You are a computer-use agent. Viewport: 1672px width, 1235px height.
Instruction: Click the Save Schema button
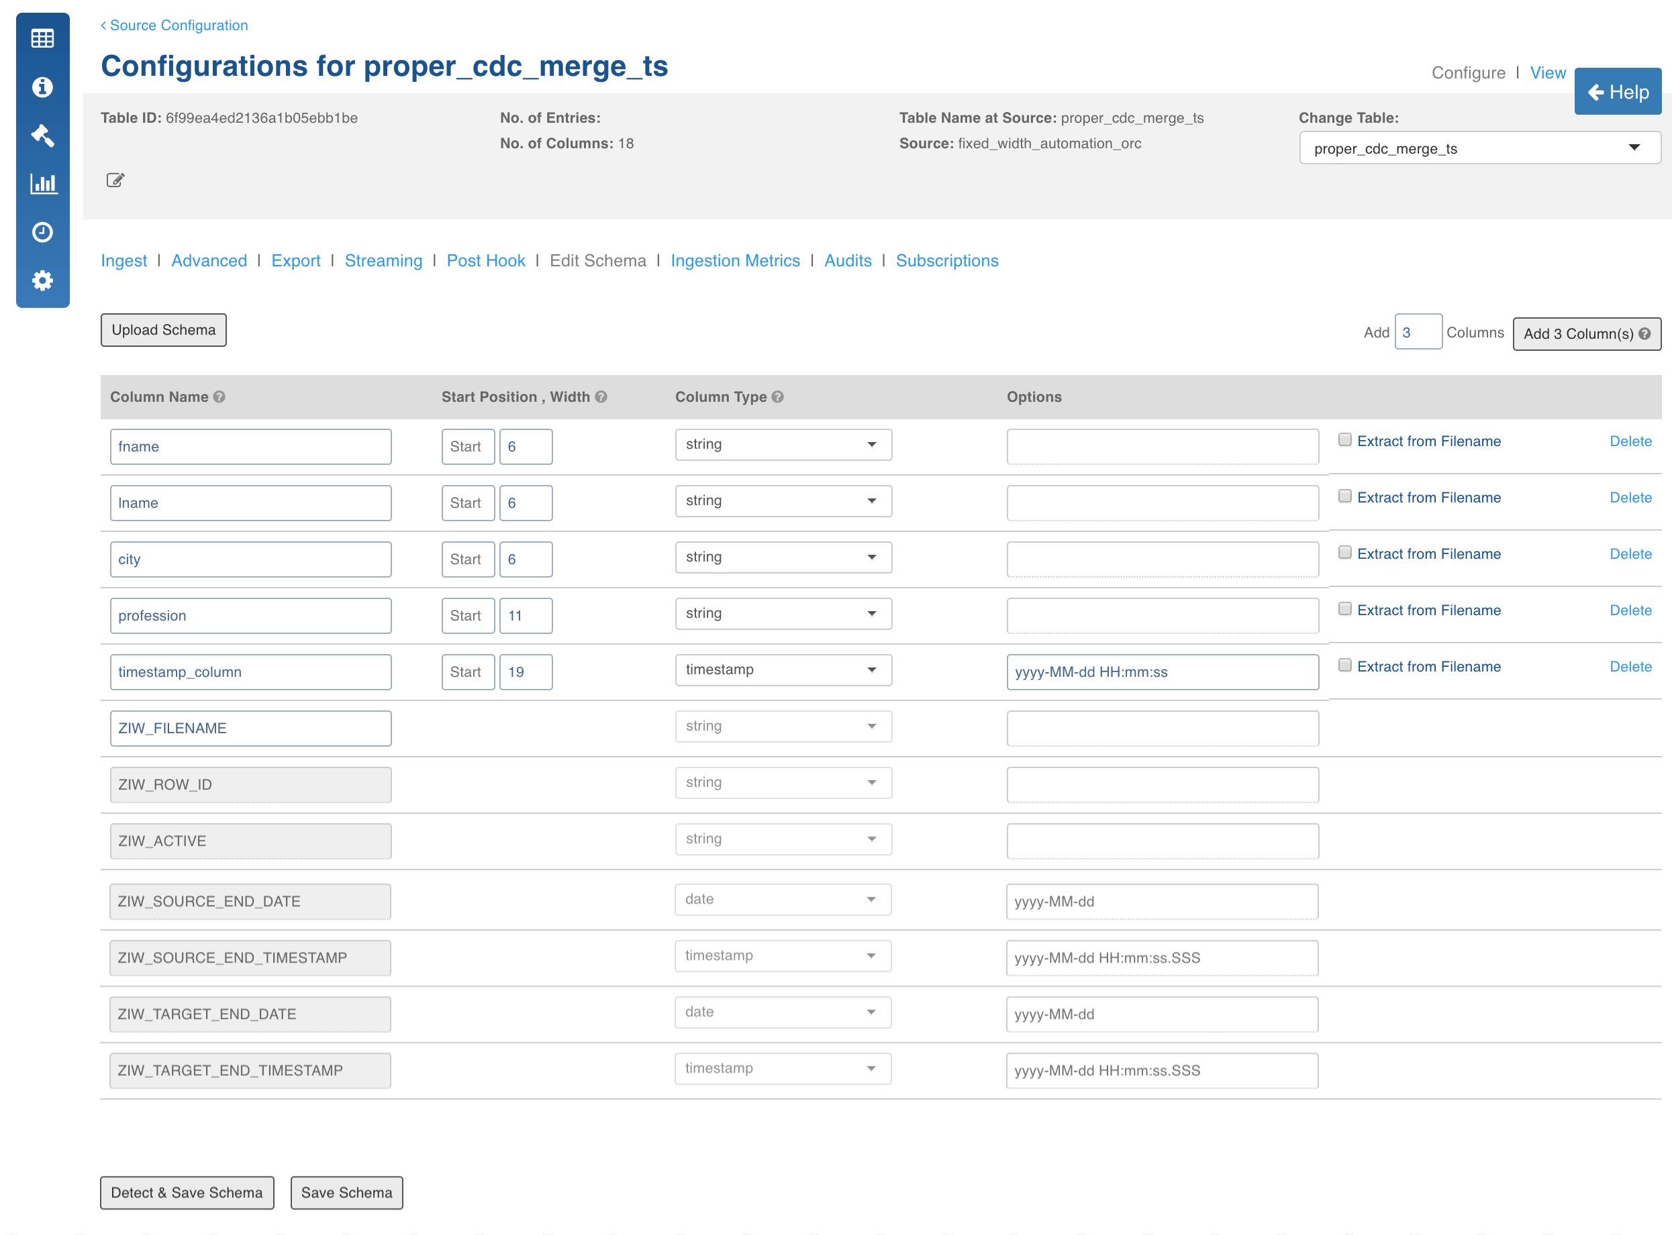click(346, 1192)
